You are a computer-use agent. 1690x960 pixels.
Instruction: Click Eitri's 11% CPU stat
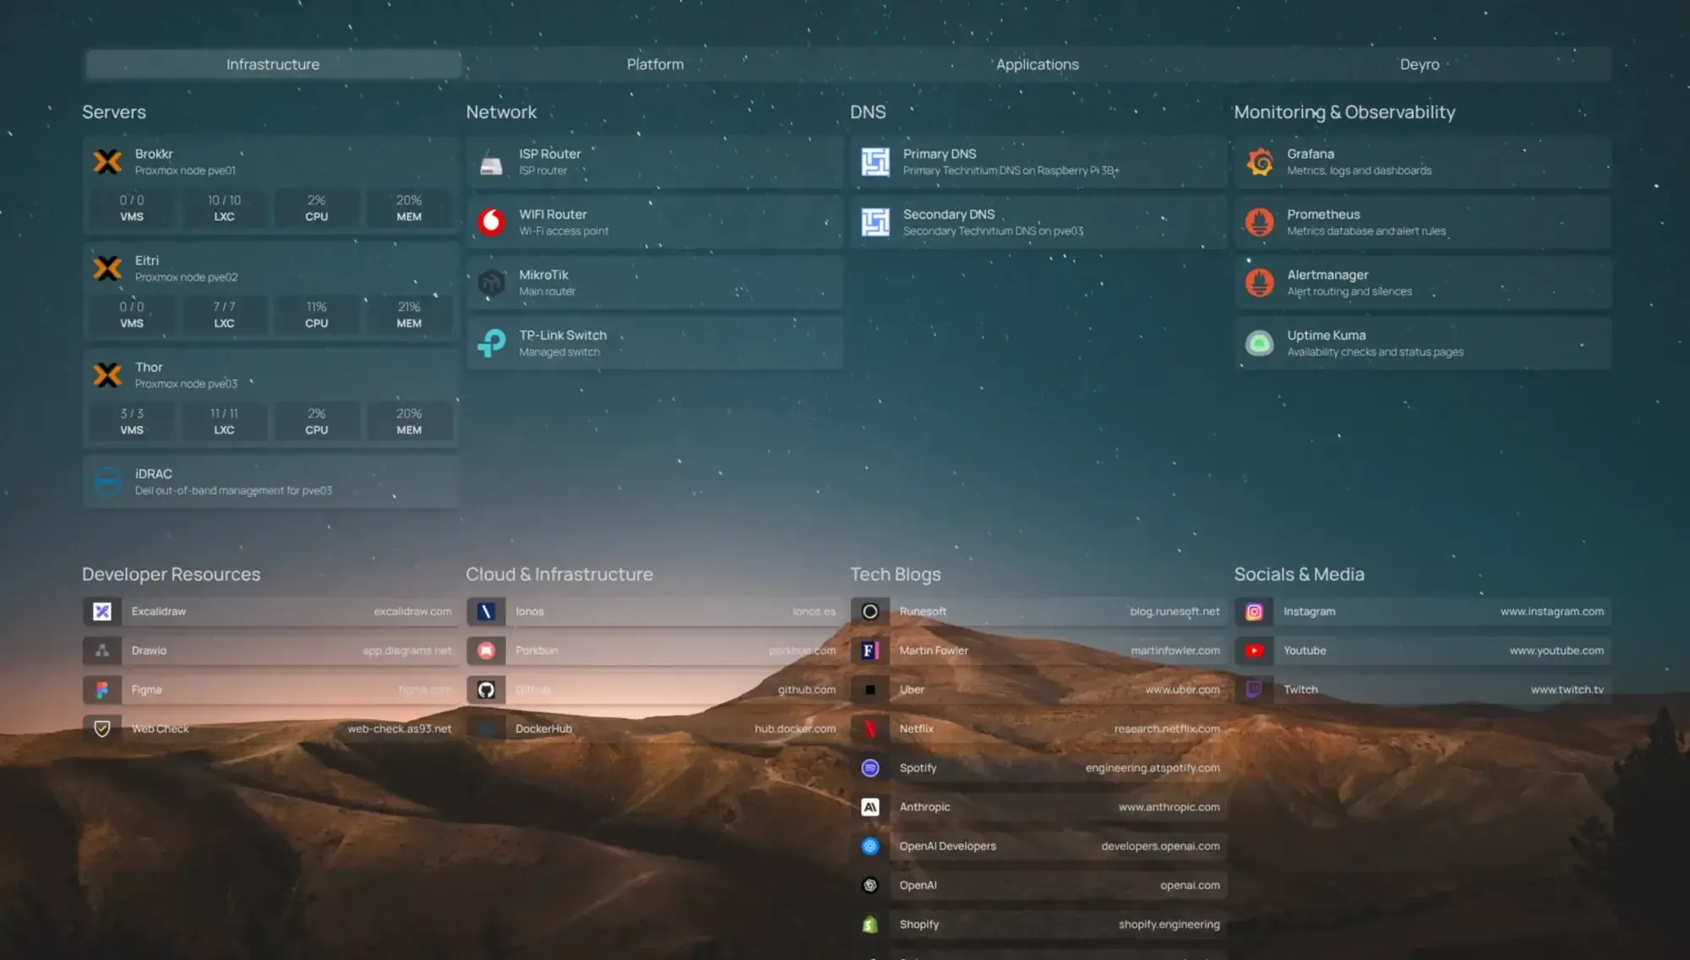click(317, 314)
